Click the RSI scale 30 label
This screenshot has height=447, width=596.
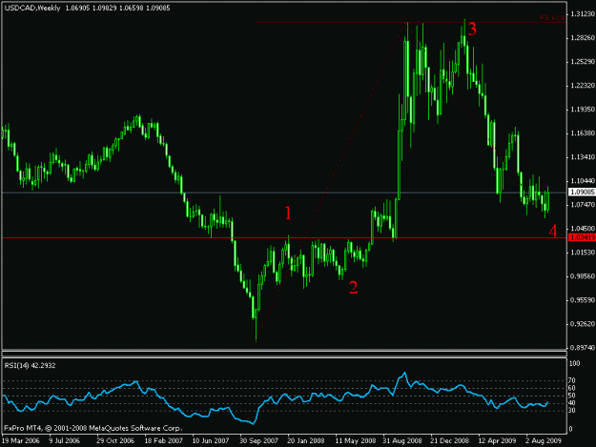click(x=572, y=411)
